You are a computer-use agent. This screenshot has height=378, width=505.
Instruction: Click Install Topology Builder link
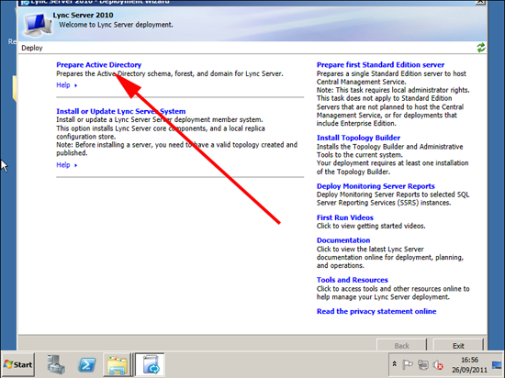[x=358, y=138]
